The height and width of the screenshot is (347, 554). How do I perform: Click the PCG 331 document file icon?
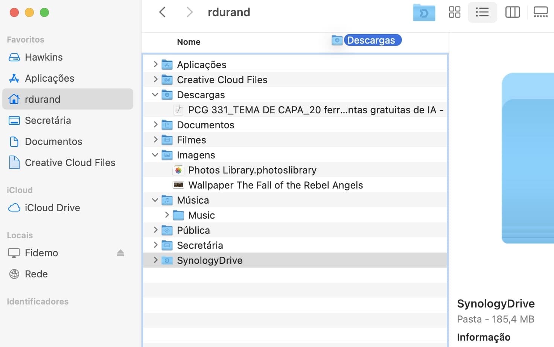pyautogui.click(x=178, y=110)
